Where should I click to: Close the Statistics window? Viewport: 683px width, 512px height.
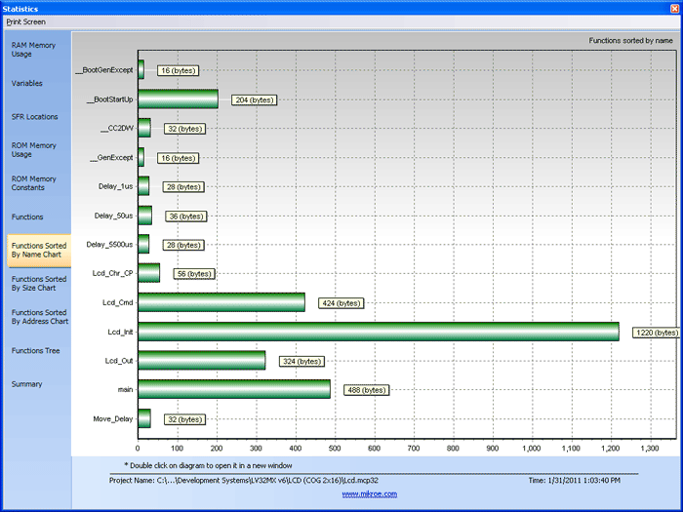tap(674, 8)
